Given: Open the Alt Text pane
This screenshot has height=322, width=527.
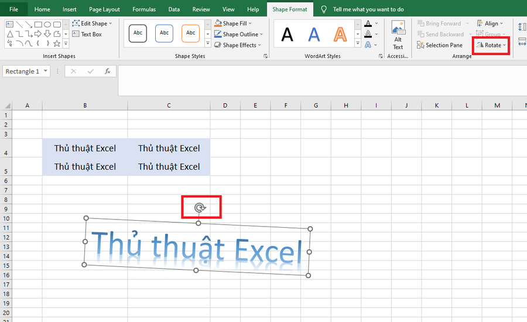Looking at the screenshot, I should (x=398, y=36).
